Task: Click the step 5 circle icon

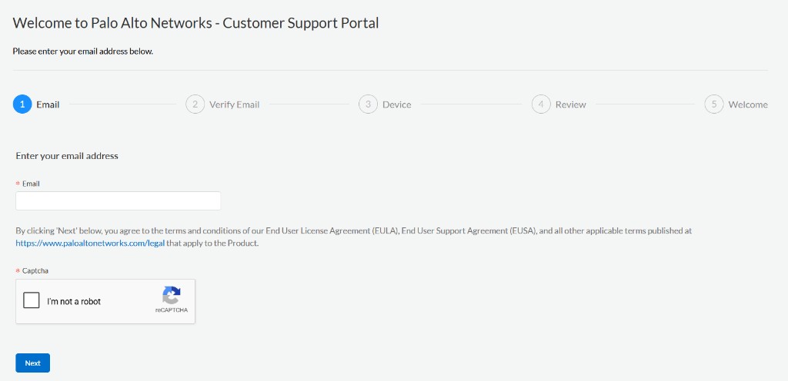Action: pos(713,104)
